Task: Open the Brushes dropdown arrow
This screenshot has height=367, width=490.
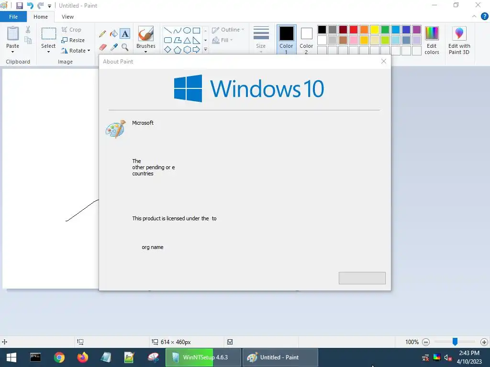Action: point(146,52)
